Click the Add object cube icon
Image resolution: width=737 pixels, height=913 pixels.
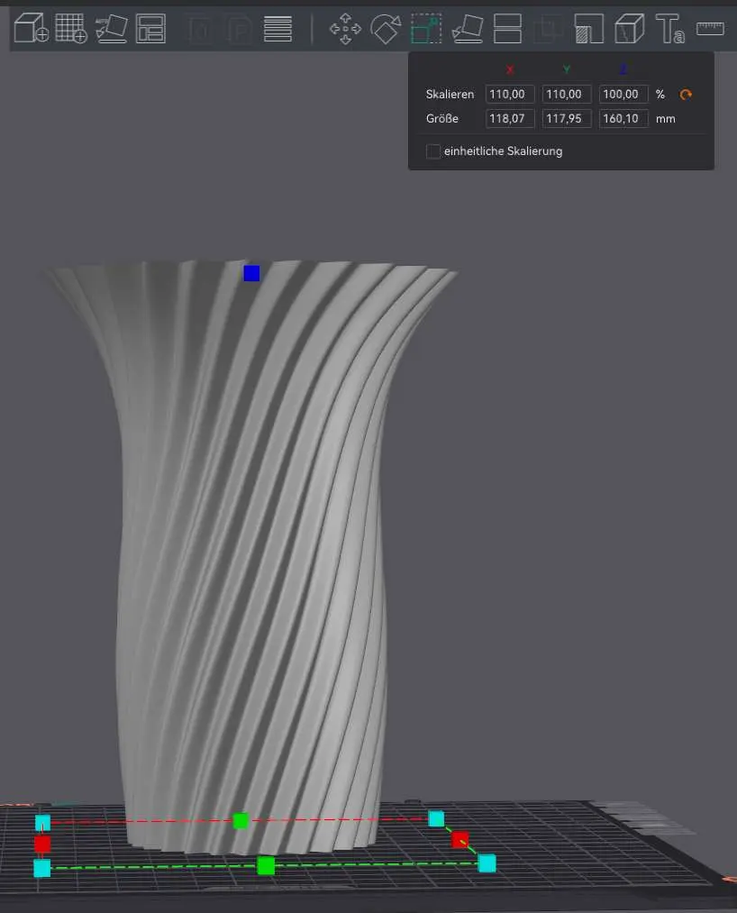[31, 29]
